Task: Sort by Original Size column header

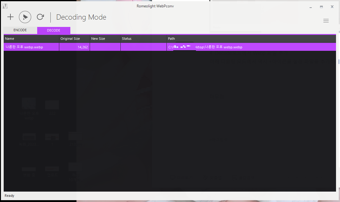Action: [x=75, y=39]
